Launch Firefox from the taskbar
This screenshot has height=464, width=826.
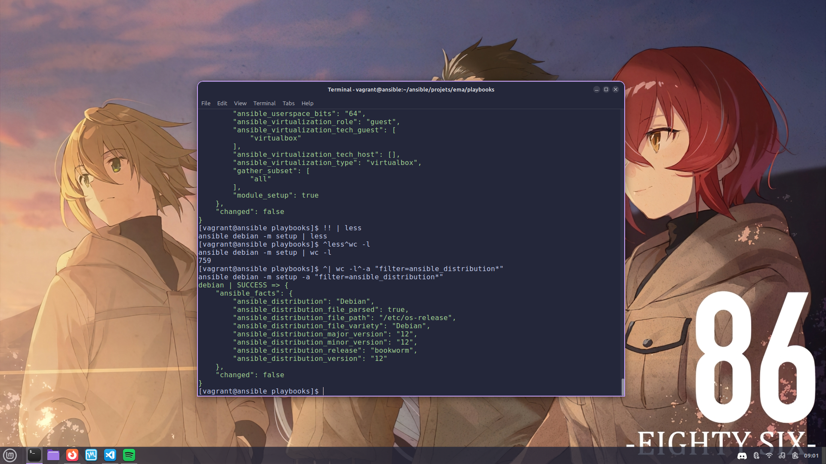(x=72, y=455)
